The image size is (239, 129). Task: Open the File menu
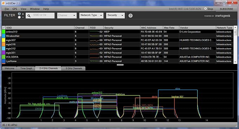(x=7, y=9)
